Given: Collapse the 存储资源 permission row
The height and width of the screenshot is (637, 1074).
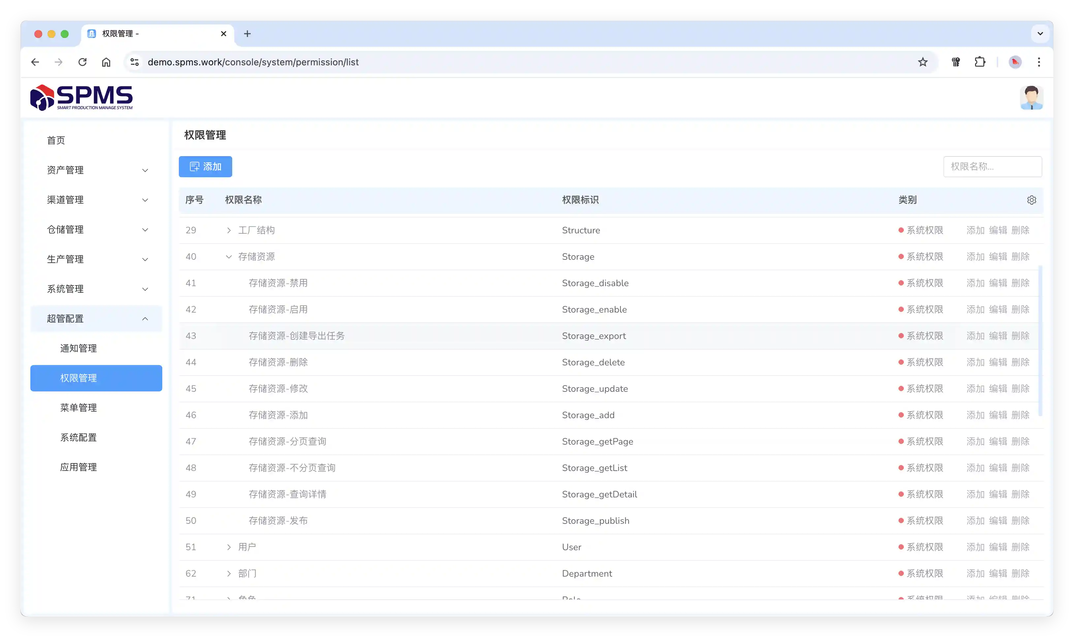Looking at the screenshot, I should (x=229, y=257).
